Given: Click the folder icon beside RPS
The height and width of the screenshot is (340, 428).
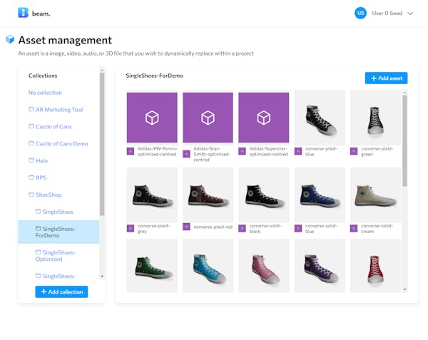Looking at the screenshot, I should (31, 177).
